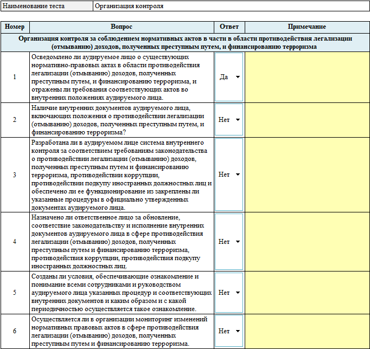The width and height of the screenshot is (370, 349).
Task: Click the 'Вопрос' column header
Action: (x=122, y=27)
